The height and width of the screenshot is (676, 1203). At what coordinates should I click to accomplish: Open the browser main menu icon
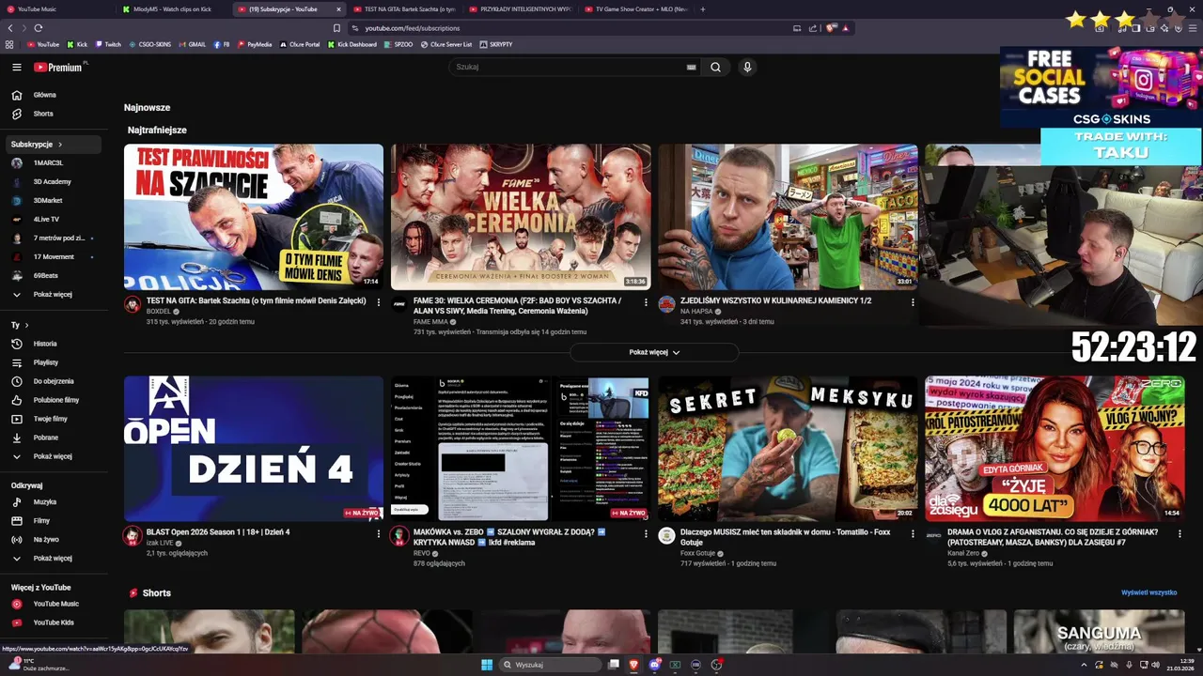click(x=1194, y=28)
